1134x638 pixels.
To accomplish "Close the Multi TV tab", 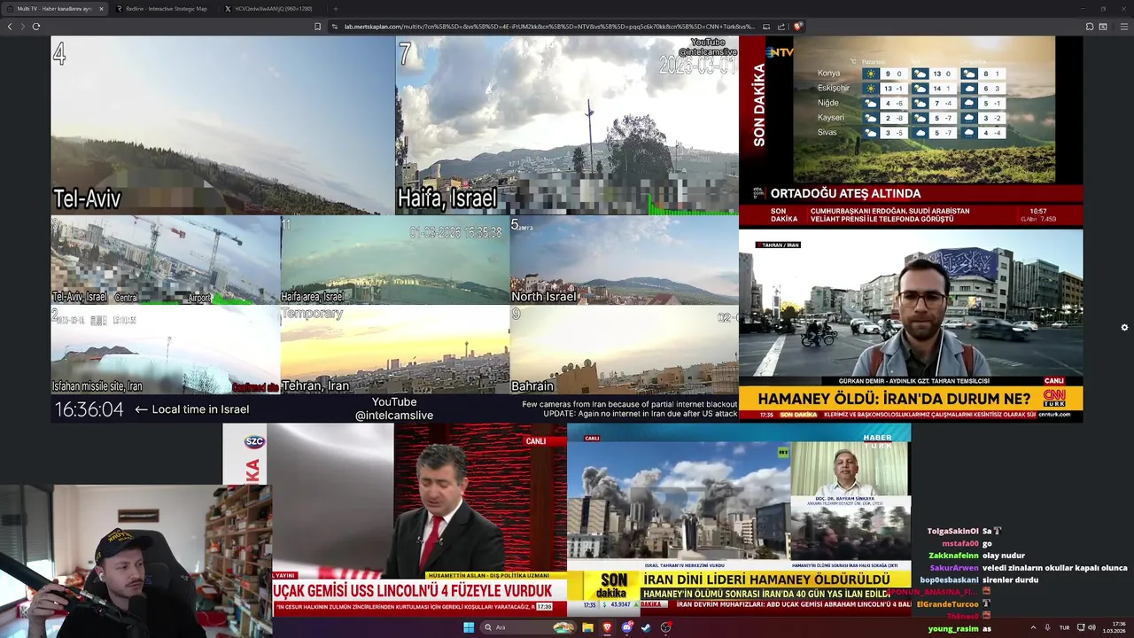I will click(101, 9).
